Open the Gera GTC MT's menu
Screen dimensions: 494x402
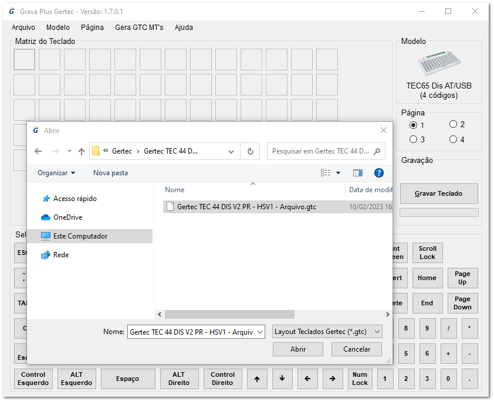139,28
